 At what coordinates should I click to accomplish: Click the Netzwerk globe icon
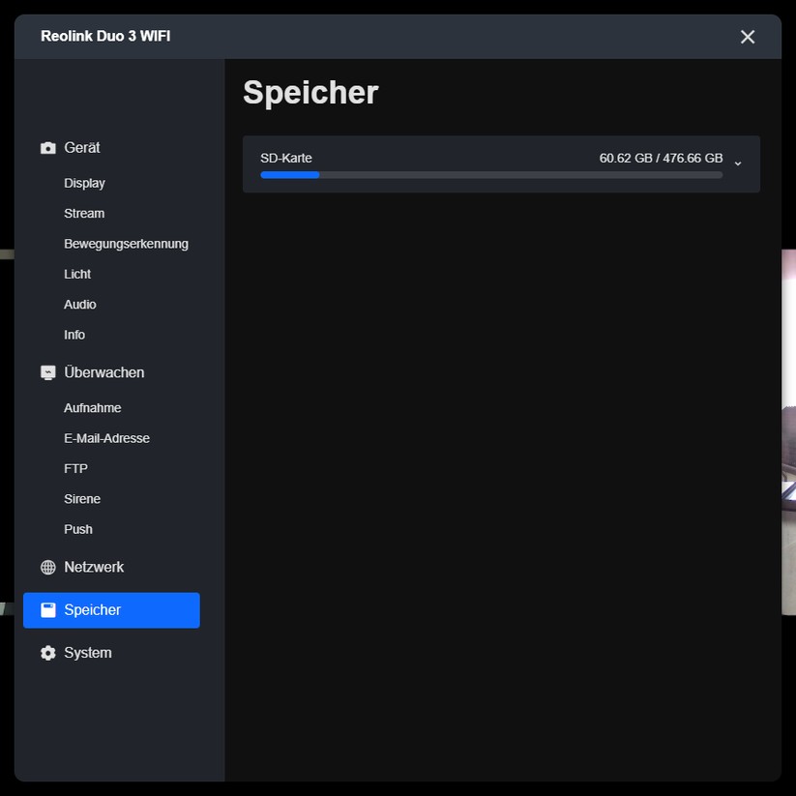tap(47, 567)
